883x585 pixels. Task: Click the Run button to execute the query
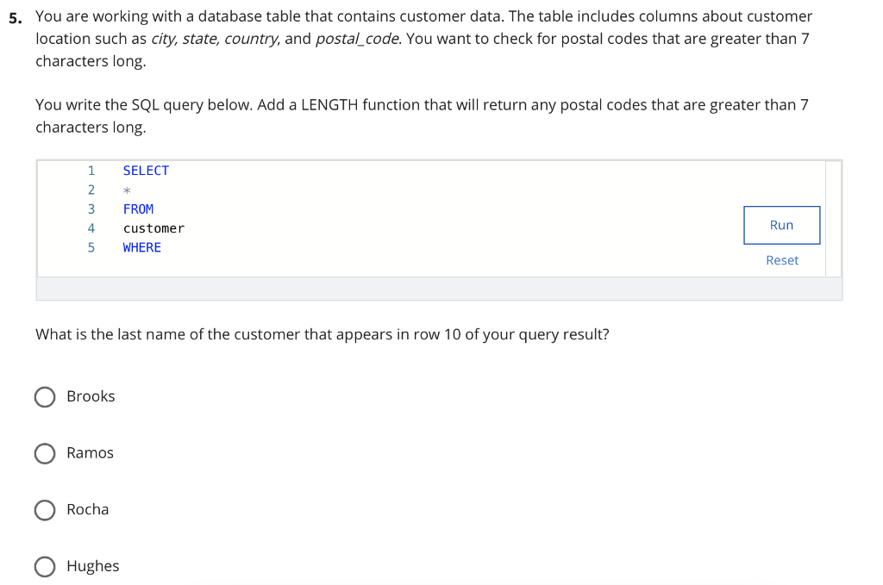point(781,224)
